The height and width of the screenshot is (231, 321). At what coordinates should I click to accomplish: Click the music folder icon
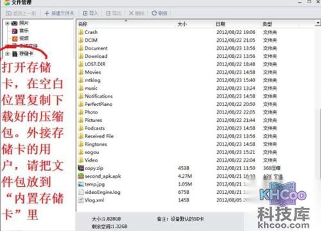tap(81, 88)
